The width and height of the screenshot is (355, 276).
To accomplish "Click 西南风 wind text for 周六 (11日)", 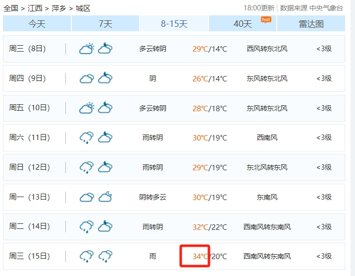I will (267, 138).
